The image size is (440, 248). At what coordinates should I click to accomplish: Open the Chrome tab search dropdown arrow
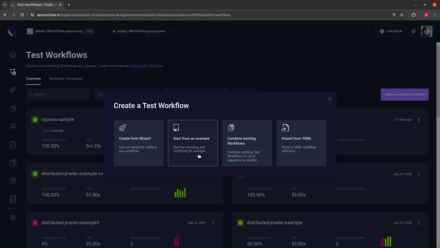pyautogui.click(x=5, y=5)
